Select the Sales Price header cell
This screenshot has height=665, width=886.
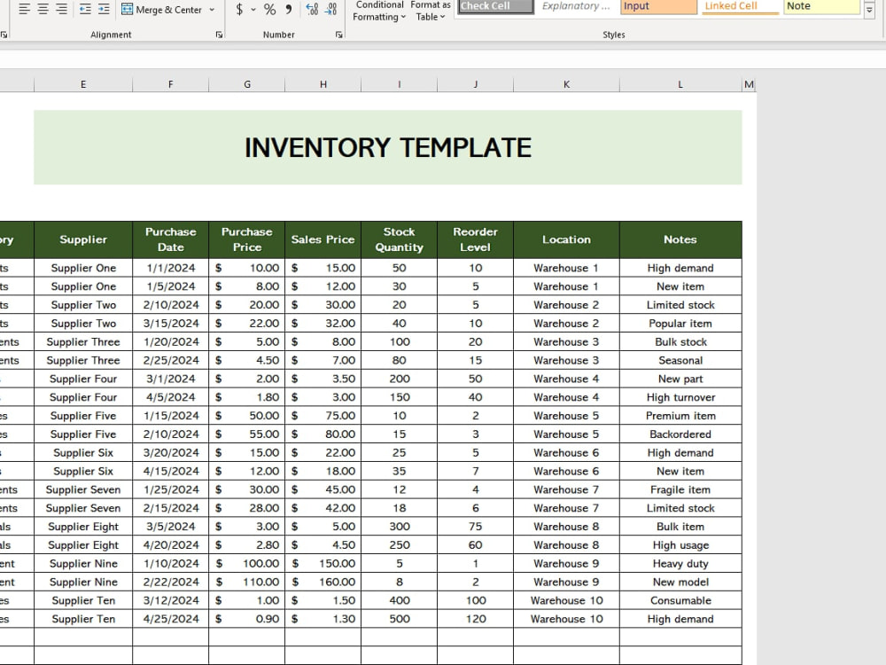(323, 239)
